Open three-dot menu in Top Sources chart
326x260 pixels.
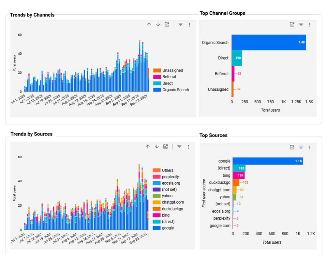[310, 148]
